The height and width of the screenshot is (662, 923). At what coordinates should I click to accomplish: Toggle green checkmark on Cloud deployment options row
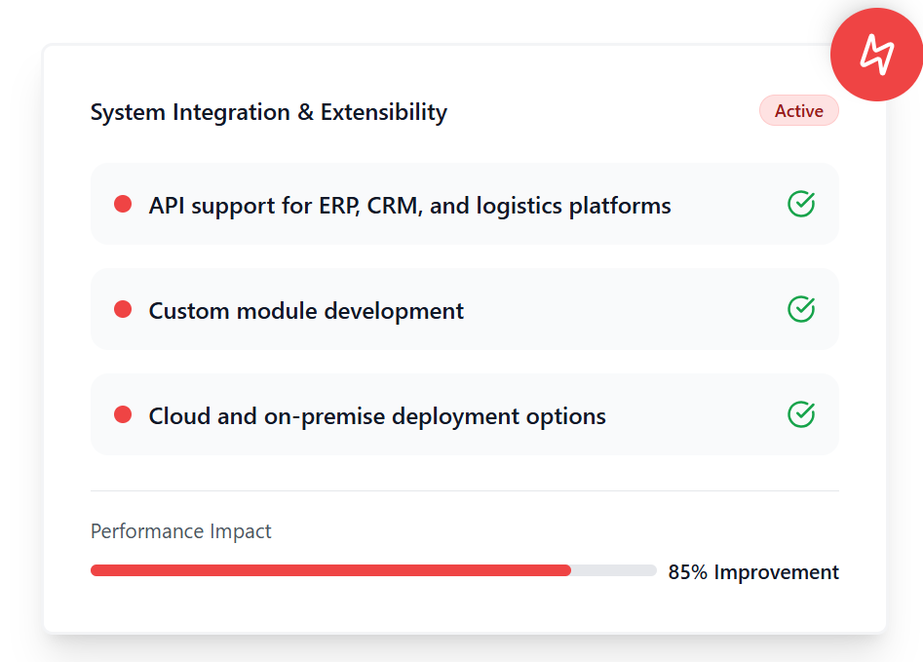pos(800,415)
